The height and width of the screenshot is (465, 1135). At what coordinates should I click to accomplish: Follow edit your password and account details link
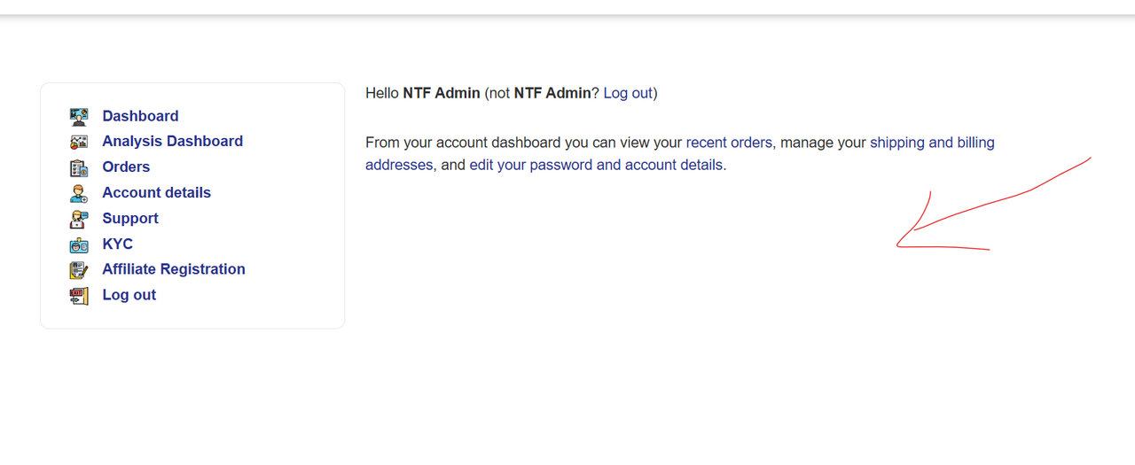[596, 165]
